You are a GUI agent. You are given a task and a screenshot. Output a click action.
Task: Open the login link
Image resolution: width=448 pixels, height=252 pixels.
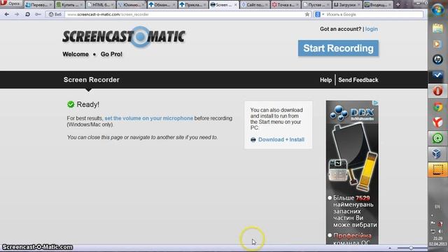tap(372, 29)
